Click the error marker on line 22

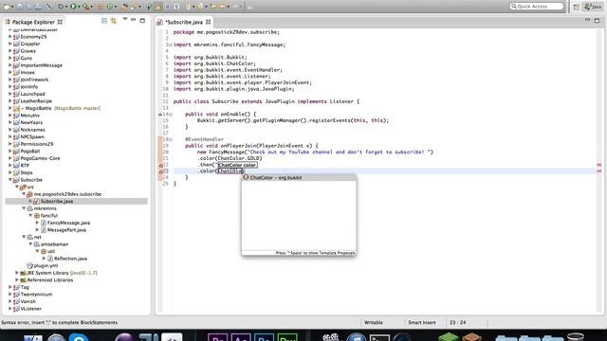(x=160, y=166)
